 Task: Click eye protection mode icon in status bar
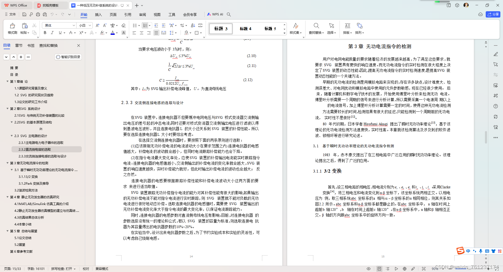[368, 269]
